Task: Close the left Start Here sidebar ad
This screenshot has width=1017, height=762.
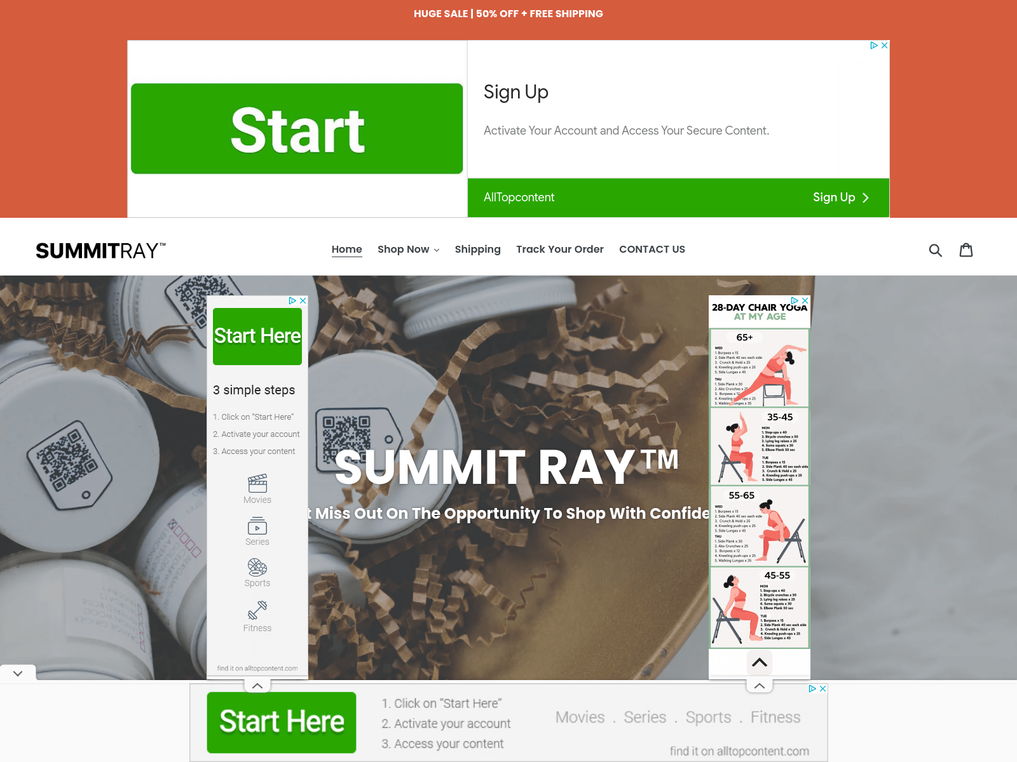Action: pos(303,301)
